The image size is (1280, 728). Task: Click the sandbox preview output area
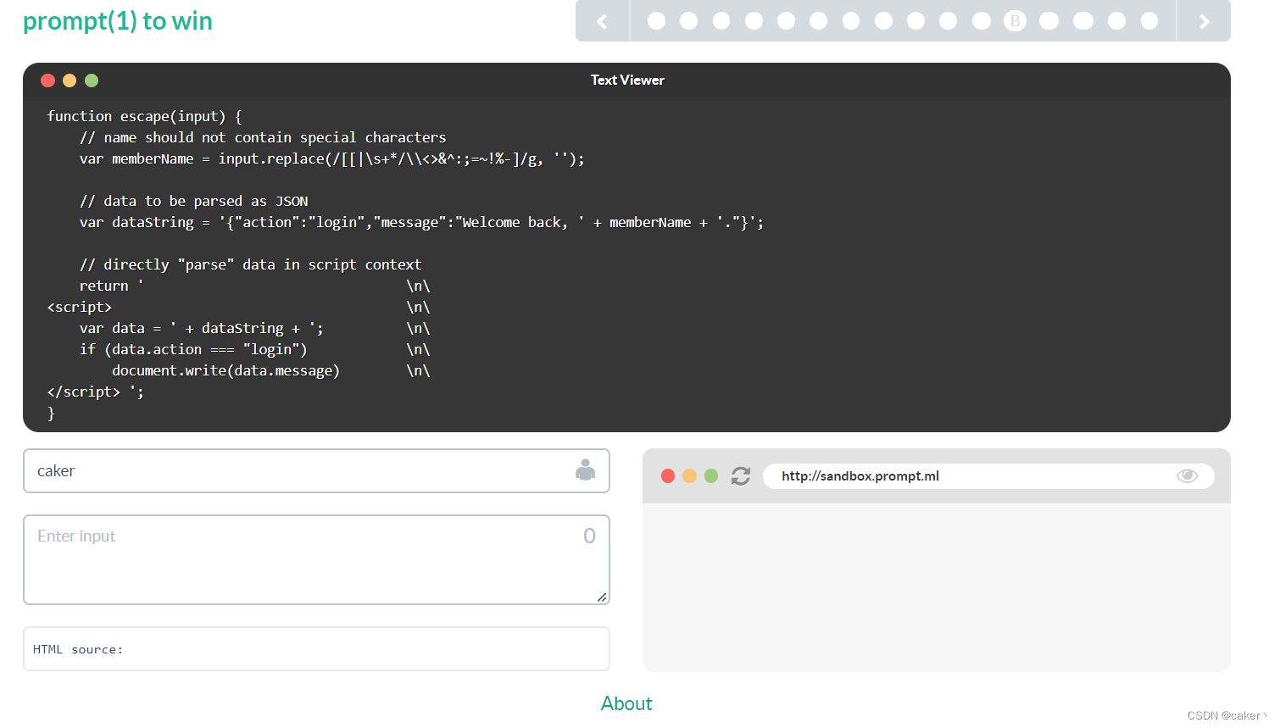pos(937,587)
